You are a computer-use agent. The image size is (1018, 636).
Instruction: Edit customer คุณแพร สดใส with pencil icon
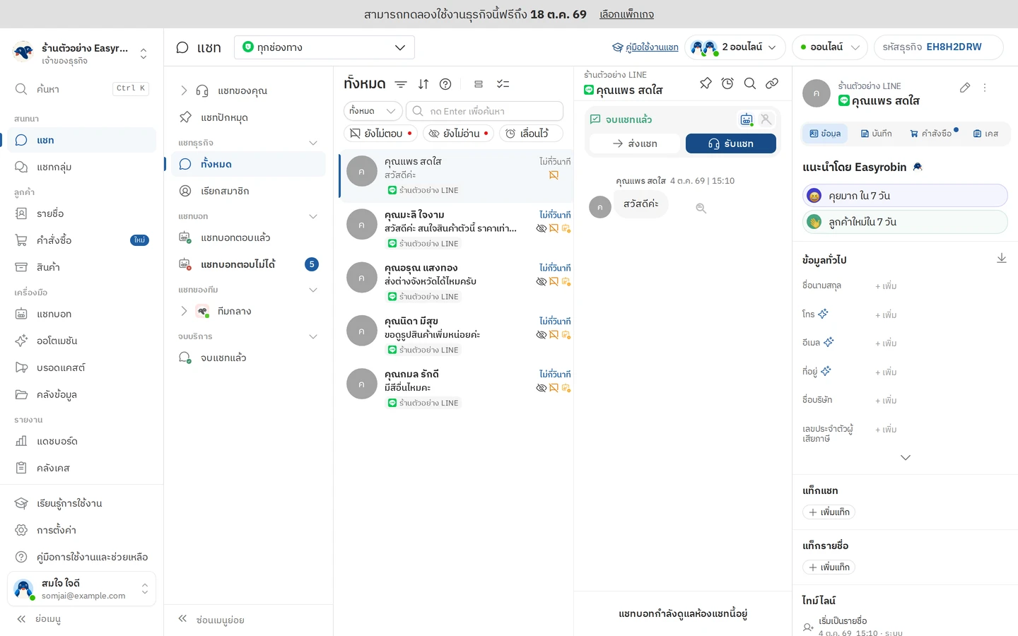965,88
